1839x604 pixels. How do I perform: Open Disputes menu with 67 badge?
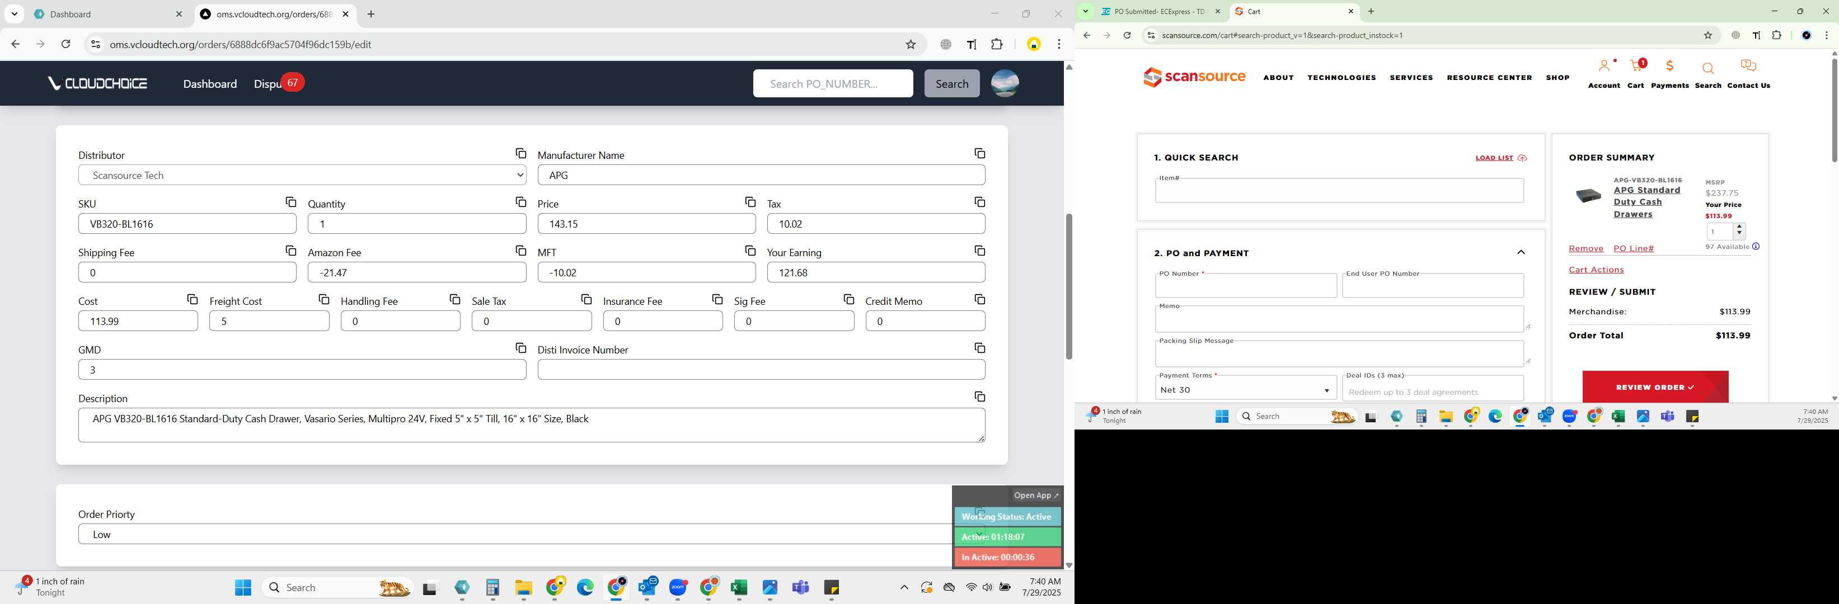point(278,83)
